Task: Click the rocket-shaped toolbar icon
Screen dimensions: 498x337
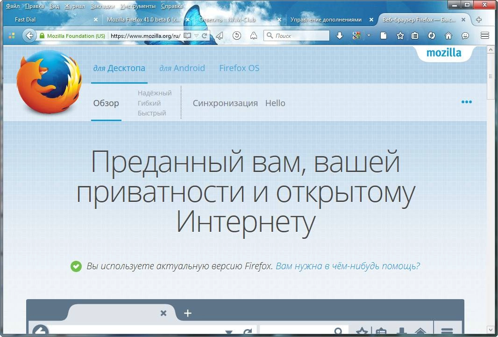Action: (x=254, y=36)
